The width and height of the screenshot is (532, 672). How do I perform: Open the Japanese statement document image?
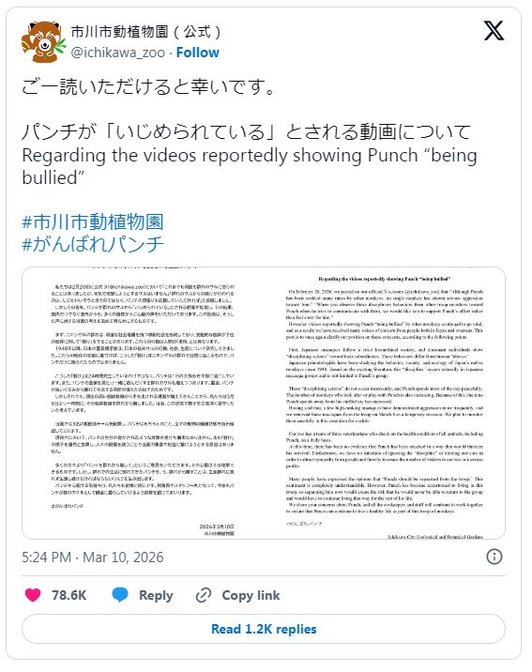pyautogui.click(x=143, y=403)
